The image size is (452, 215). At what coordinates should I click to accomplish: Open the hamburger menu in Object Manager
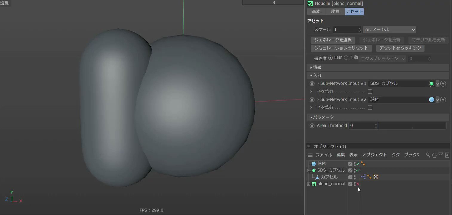tap(310, 155)
